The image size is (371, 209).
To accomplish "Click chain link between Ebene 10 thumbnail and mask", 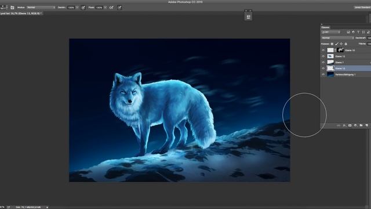I will coord(335,51).
